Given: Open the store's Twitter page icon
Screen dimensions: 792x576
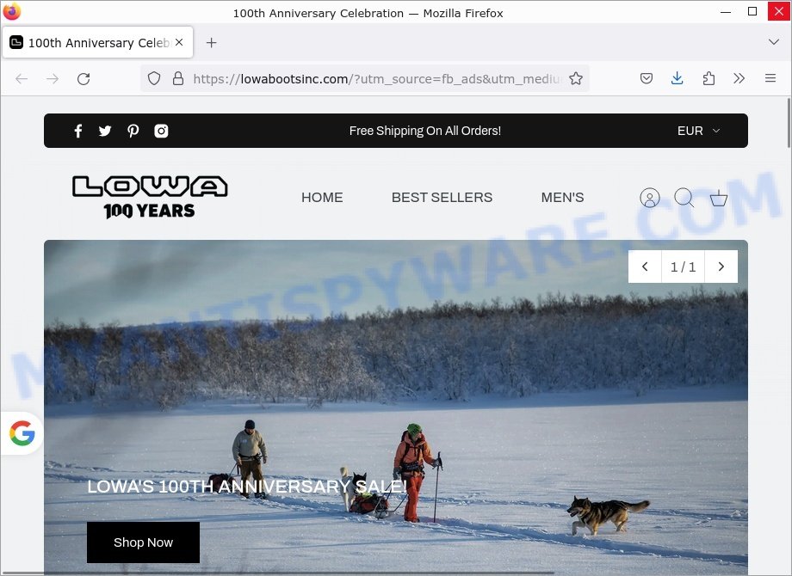Looking at the screenshot, I should 105,132.
